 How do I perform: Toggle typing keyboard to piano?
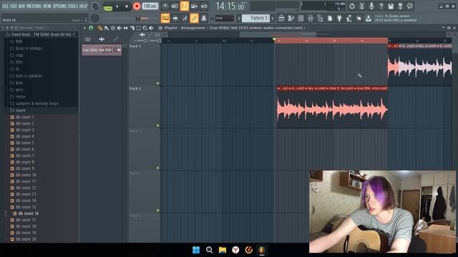coord(165,18)
